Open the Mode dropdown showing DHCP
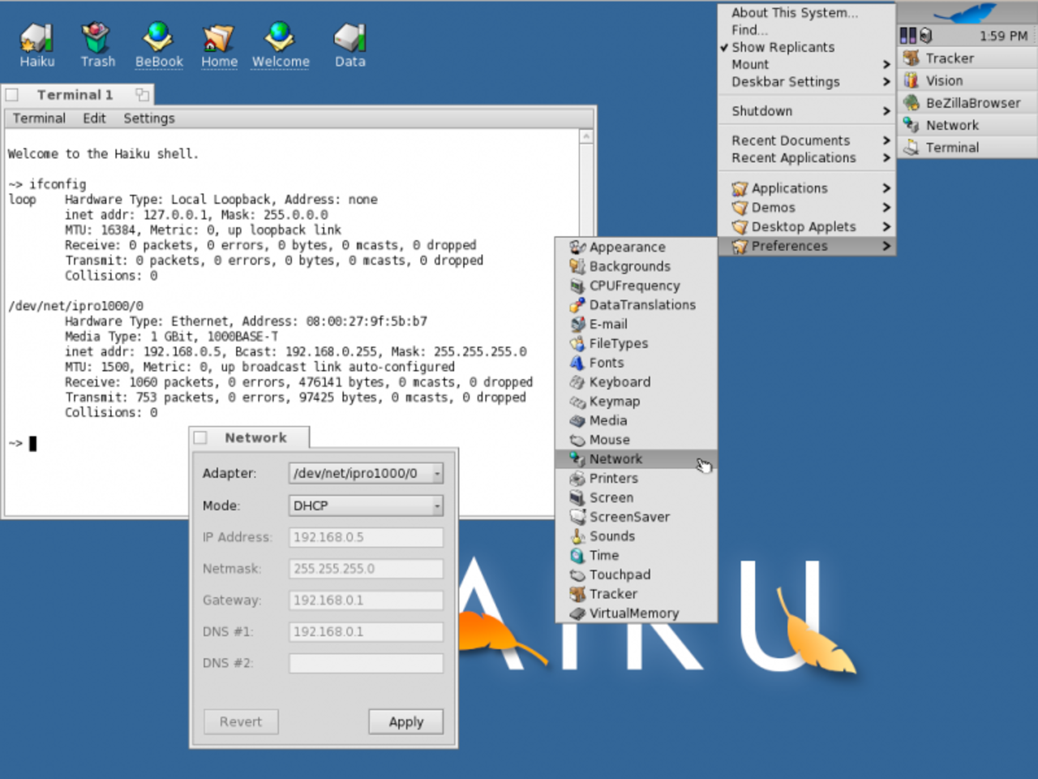The height and width of the screenshot is (779, 1038). [x=366, y=506]
